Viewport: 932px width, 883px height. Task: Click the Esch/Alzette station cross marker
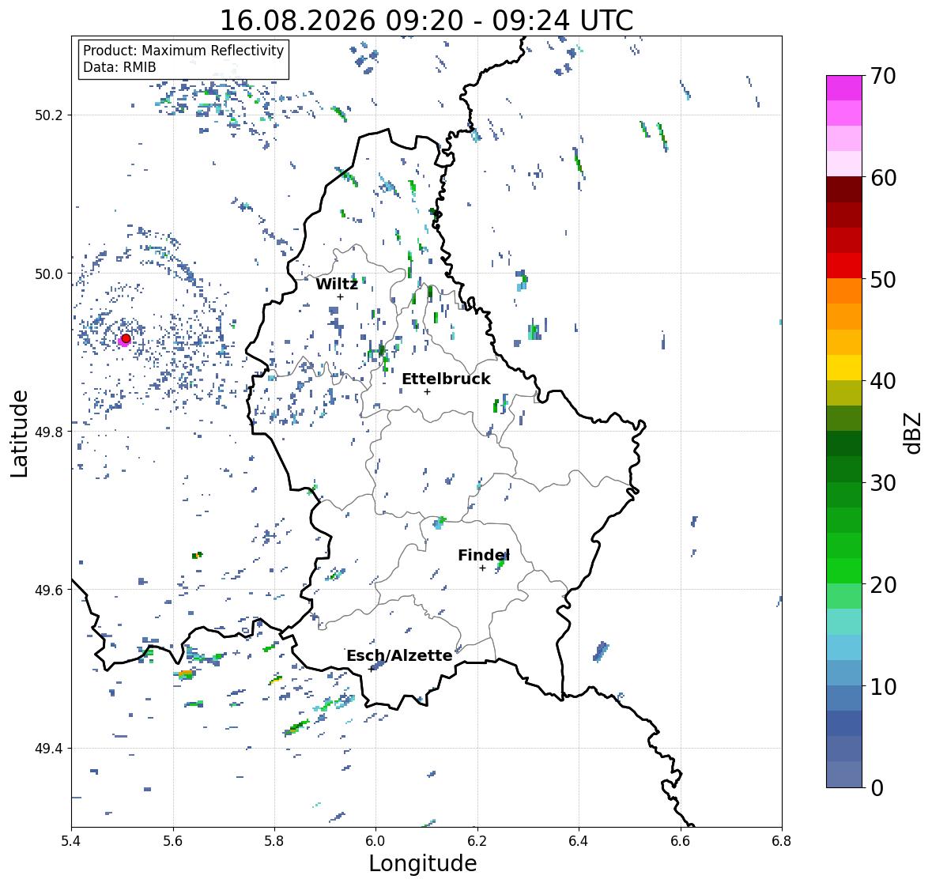pyautogui.click(x=372, y=669)
